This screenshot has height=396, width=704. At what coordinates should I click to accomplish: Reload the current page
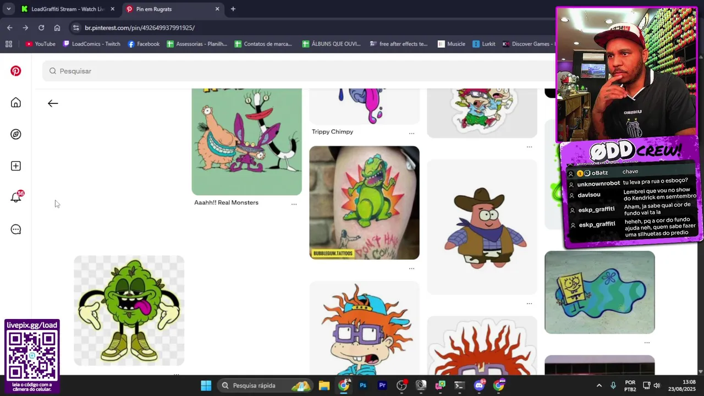pyautogui.click(x=41, y=28)
